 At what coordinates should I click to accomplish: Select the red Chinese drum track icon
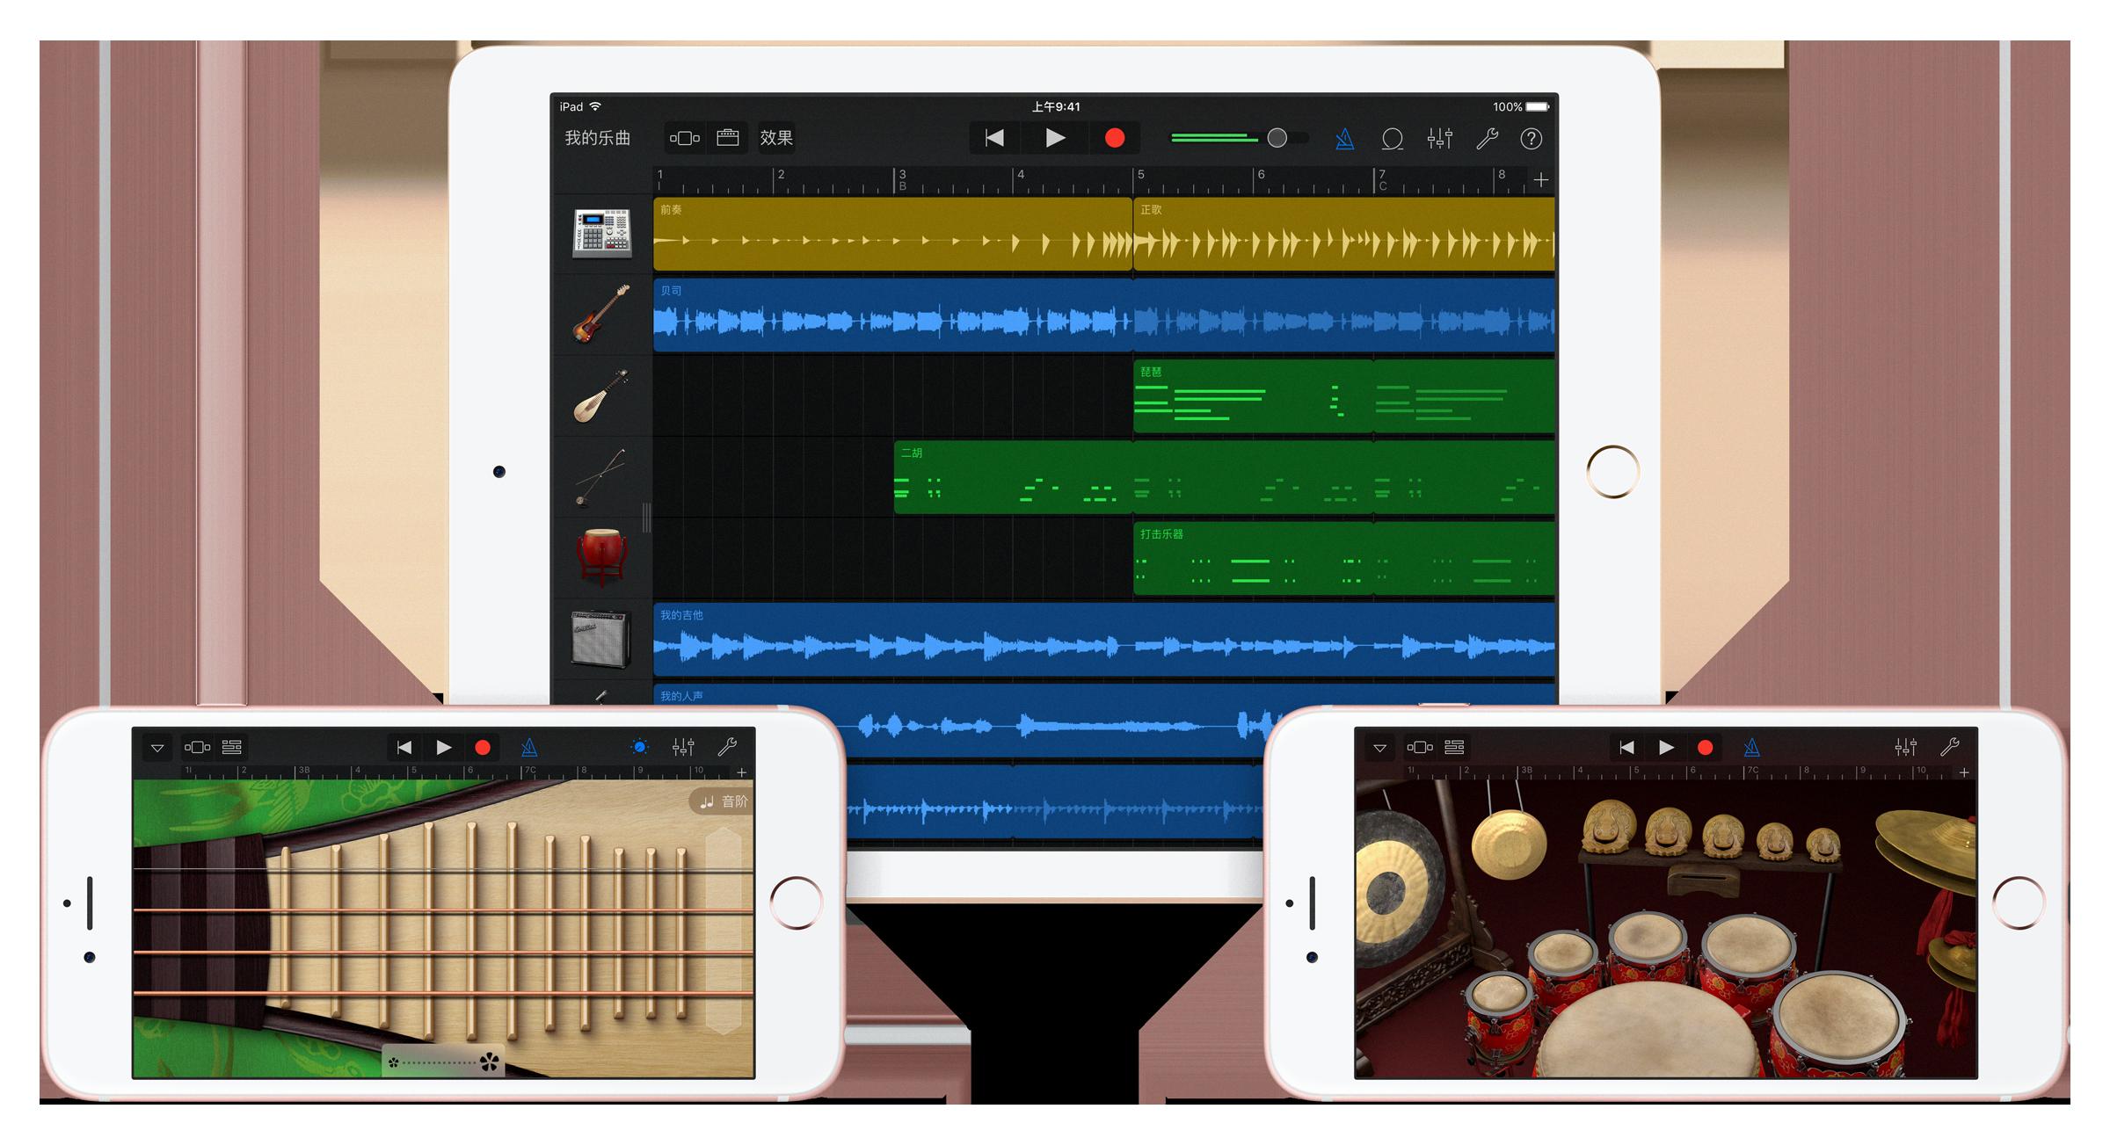click(x=602, y=557)
